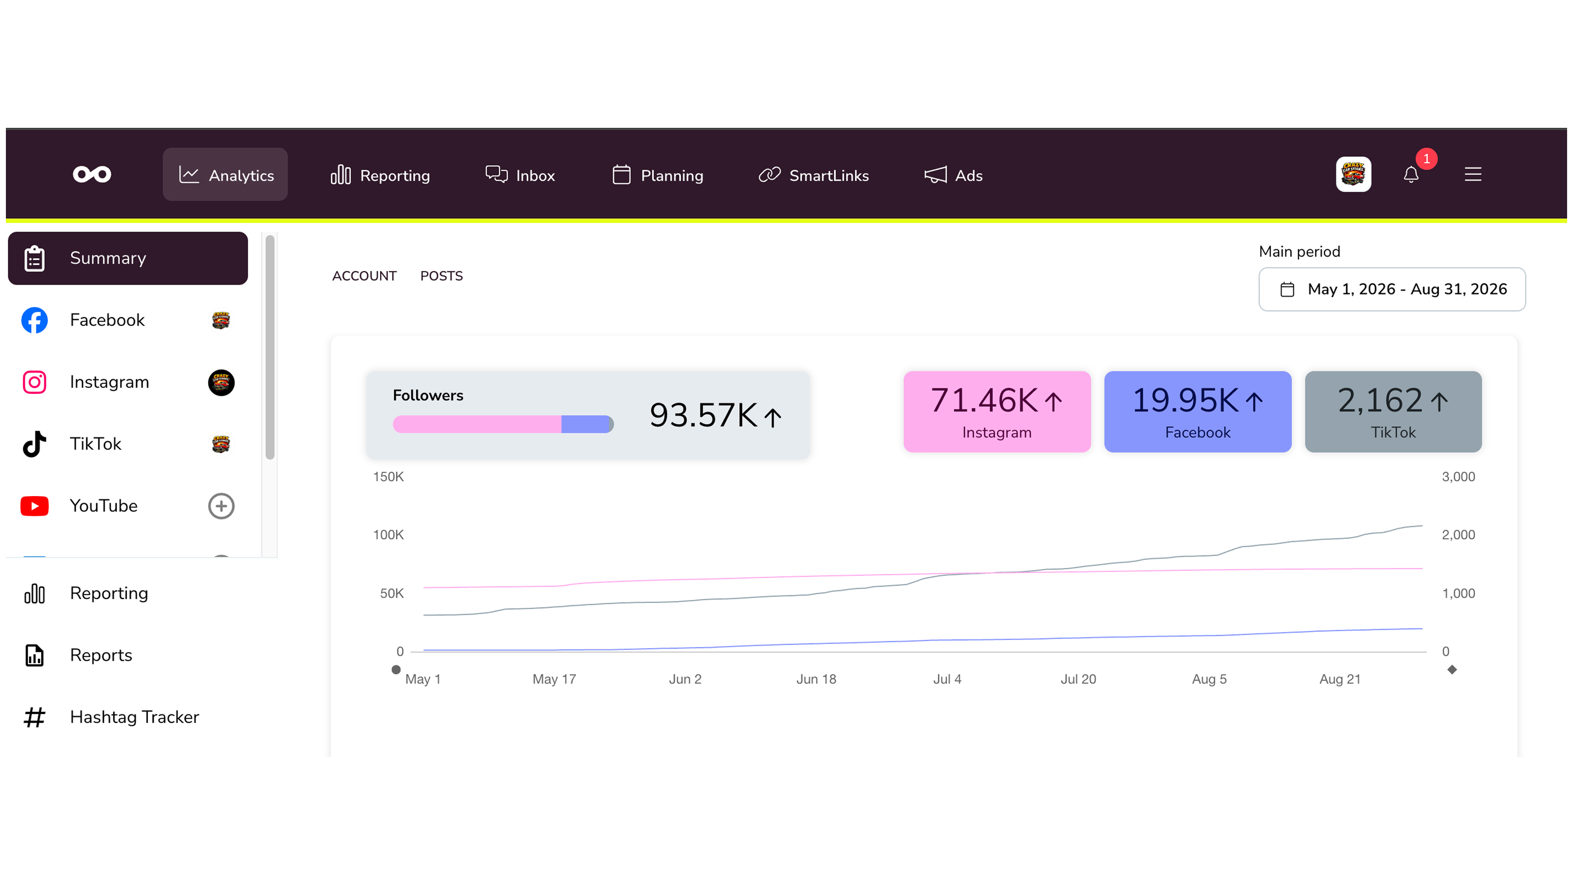Click the Facebook logo icon in sidebar
The height and width of the screenshot is (885, 1573).
[34, 321]
